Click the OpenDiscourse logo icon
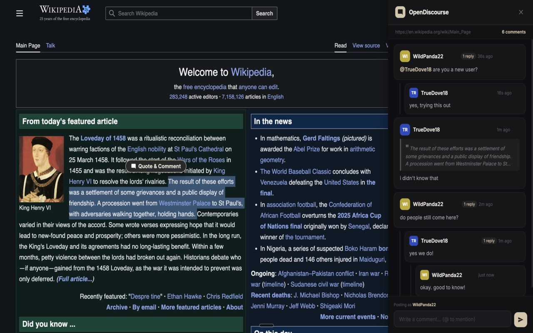The width and height of the screenshot is (533, 333). 400,12
